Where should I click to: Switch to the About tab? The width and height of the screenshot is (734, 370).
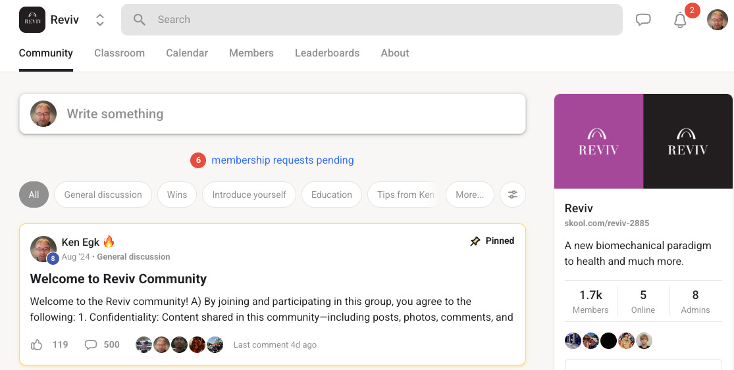coord(395,53)
